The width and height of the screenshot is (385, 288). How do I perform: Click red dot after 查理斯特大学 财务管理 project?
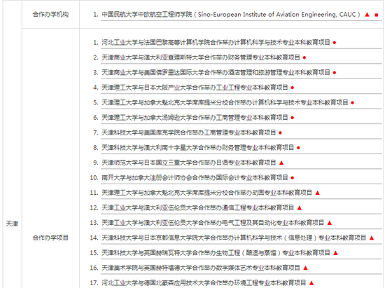(304, 57)
